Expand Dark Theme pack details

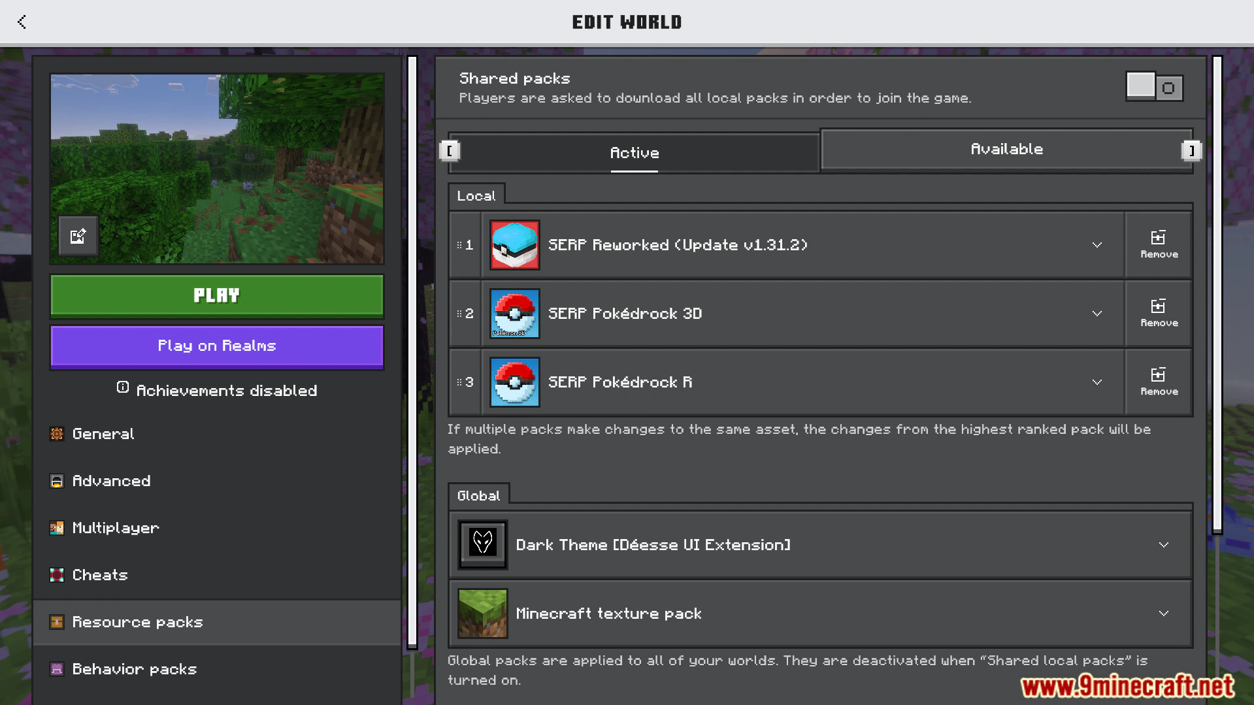click(x=1164, y=545)
